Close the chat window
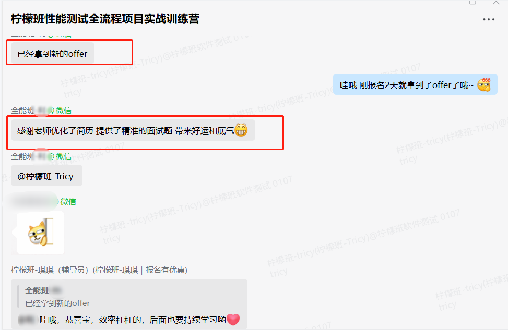Viewport: 508px width, 330px height. pos(497,2)
